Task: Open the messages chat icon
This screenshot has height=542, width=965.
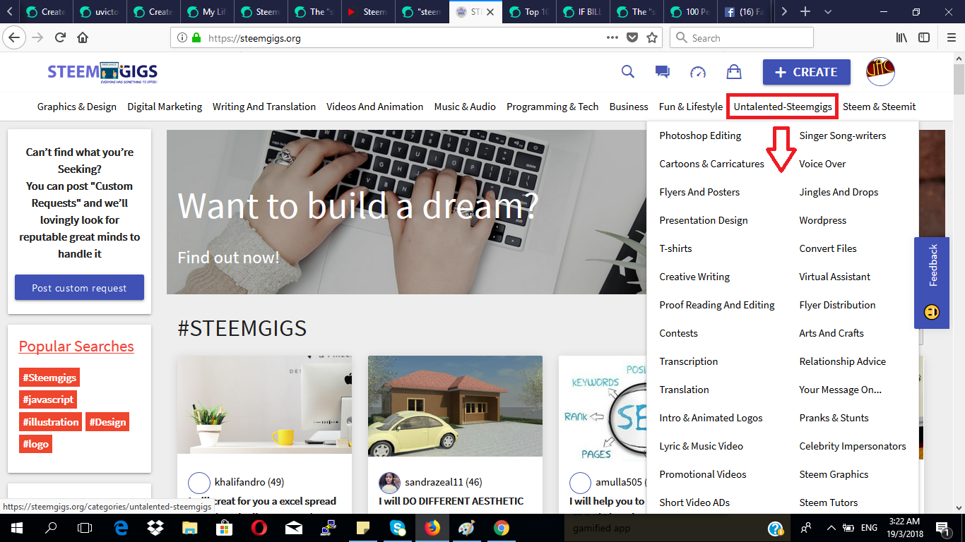Action: (662, 71)
